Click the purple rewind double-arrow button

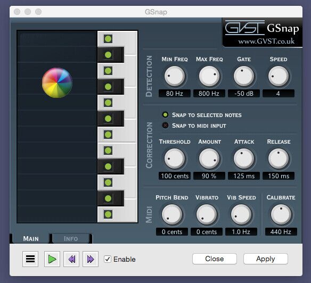point(71,259)
